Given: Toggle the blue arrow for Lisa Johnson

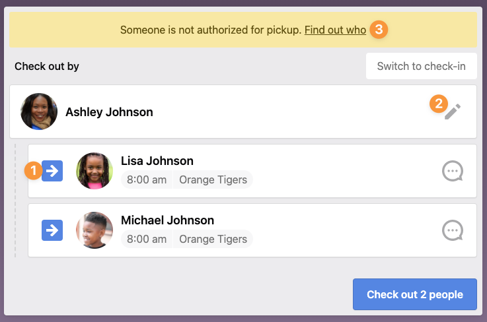Looking at the screenshot, I should click(x=52, y=171).
